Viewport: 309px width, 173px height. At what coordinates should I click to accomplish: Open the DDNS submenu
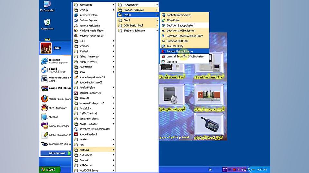pos(138,20)
